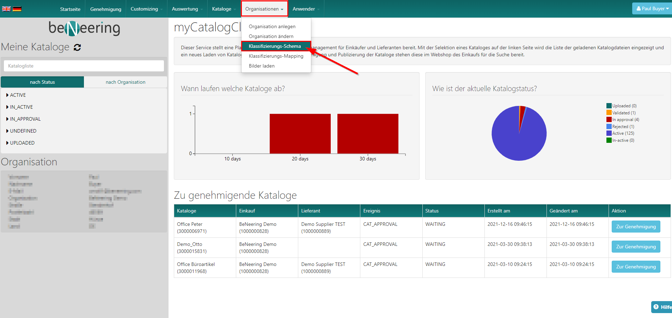Expand the IN_APPROVAL catalog group
Screen dimensions: 672x318
pos(25,119)
